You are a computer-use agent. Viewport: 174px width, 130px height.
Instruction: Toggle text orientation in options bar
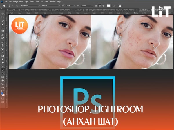(17, 6)
